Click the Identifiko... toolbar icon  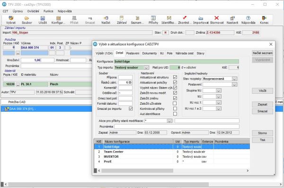169,18
